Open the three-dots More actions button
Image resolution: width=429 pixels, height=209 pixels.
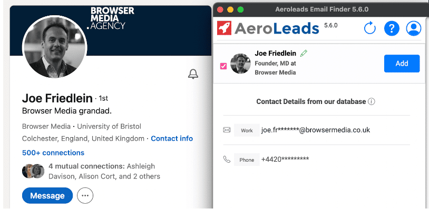[x=85, y=195]
